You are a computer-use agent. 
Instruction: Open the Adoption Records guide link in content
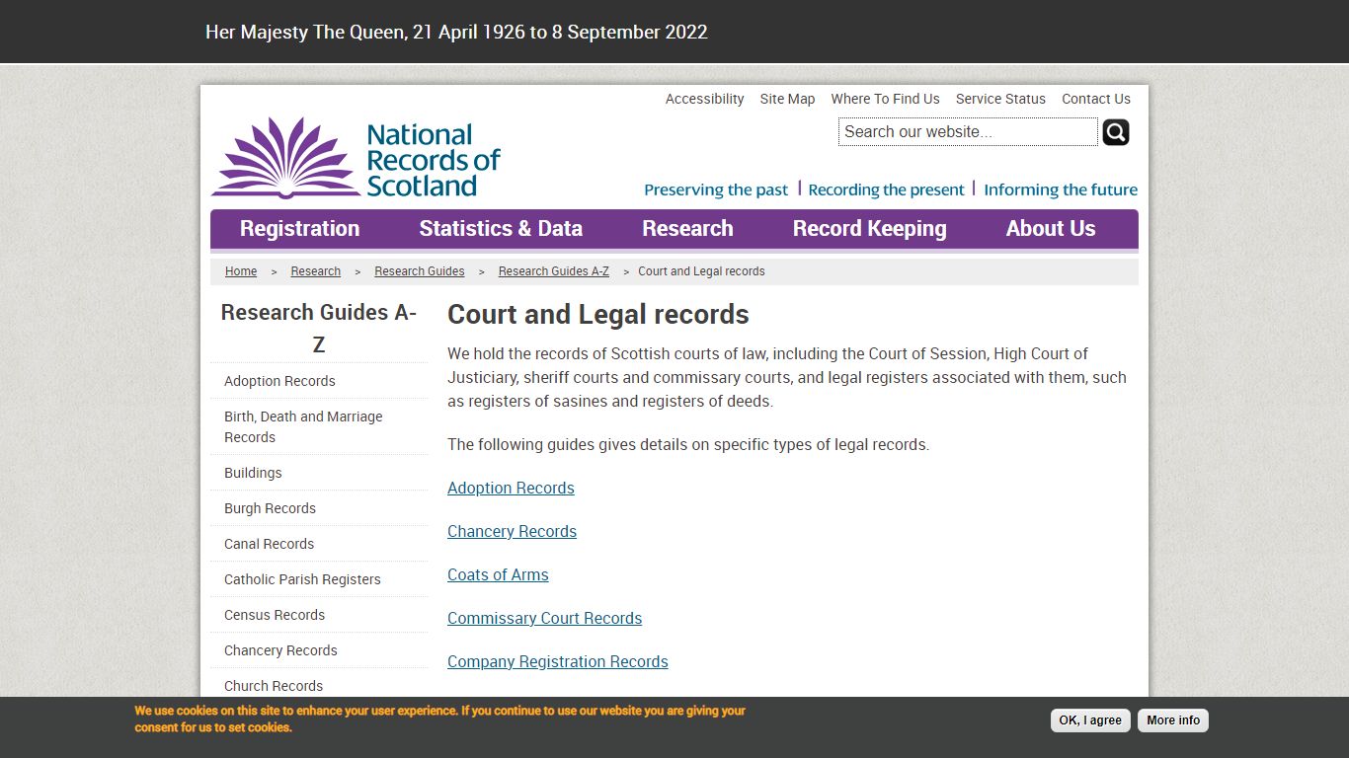(511, 488)
